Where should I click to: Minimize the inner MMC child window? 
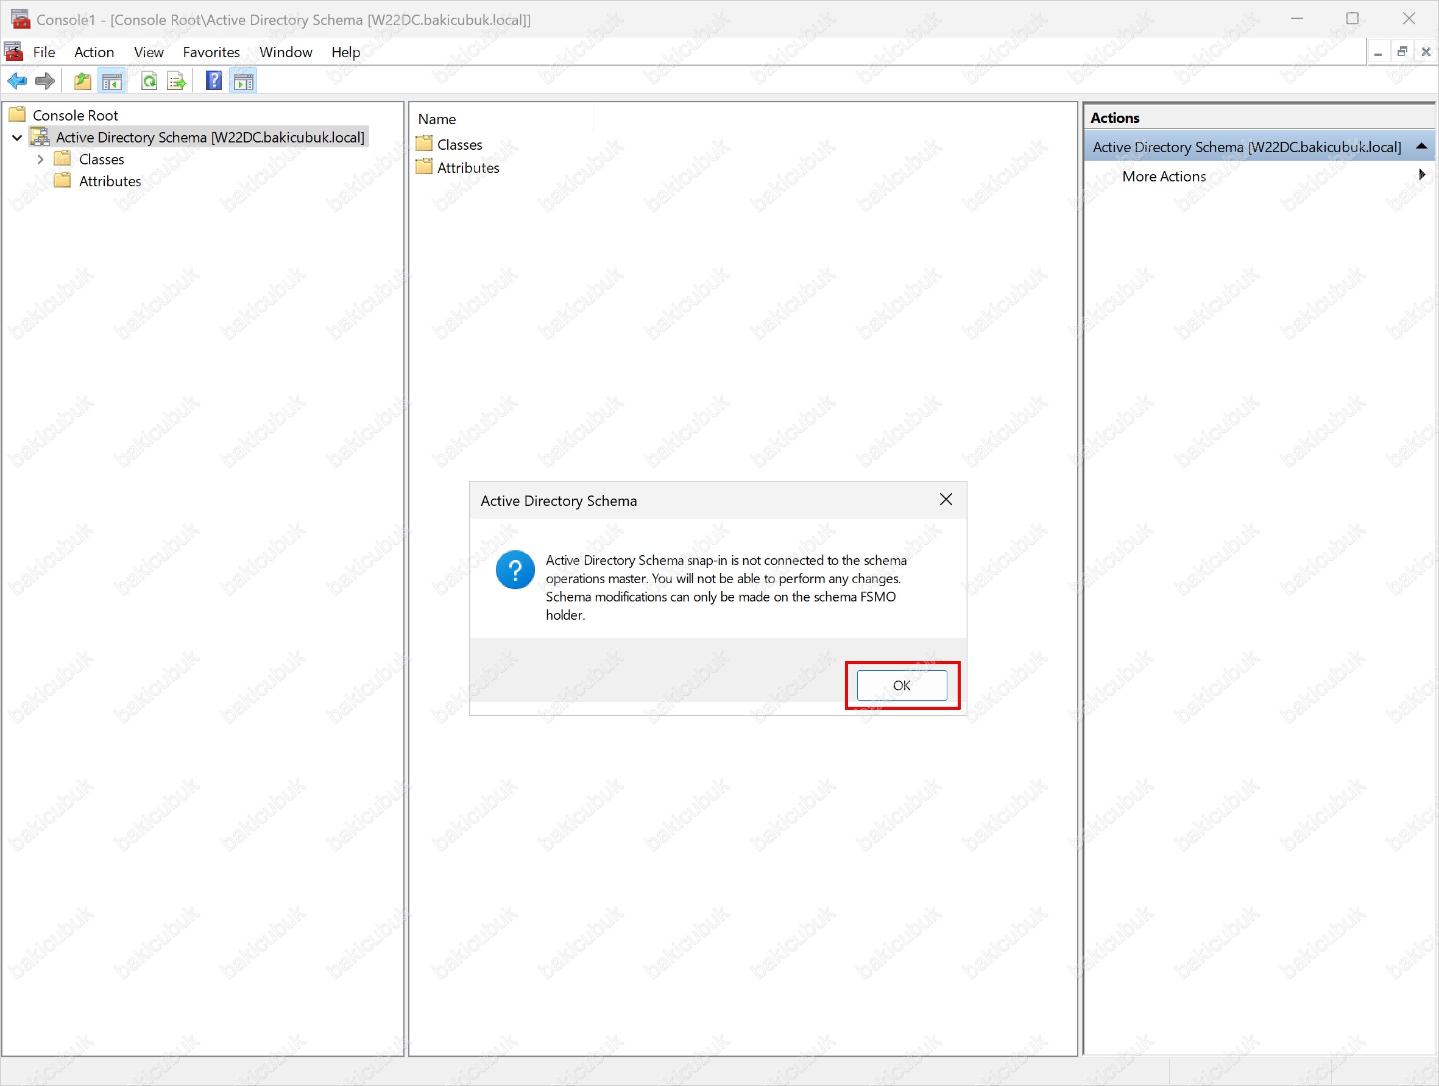click(1378, 52)
